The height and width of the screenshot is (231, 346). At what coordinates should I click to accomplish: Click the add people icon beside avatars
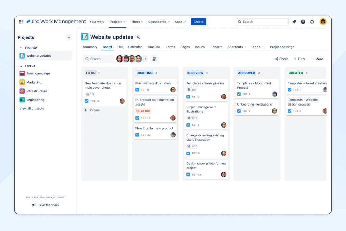click(154, 59)
